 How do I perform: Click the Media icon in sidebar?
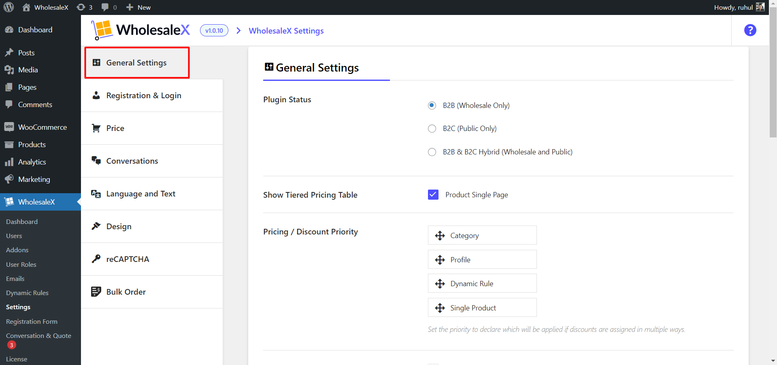[9, 70]
